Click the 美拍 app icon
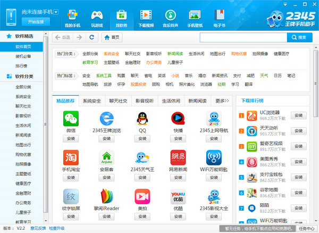This screenshot has height=233, width=319. point(142,197)
